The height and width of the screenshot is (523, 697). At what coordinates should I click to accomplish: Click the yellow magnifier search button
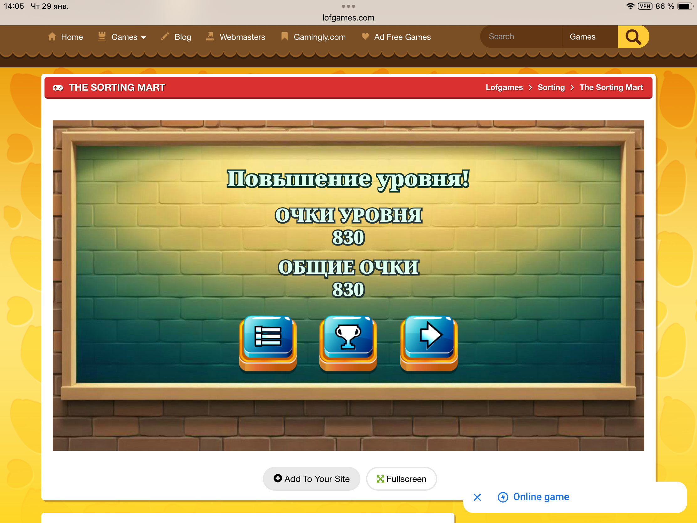(x=633, y=37)
